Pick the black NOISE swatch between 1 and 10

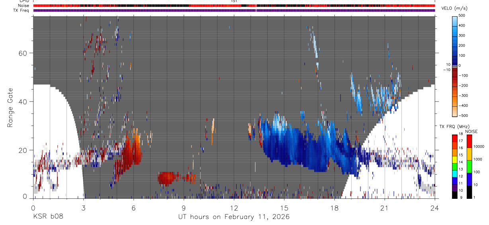(x=469, y=192)
